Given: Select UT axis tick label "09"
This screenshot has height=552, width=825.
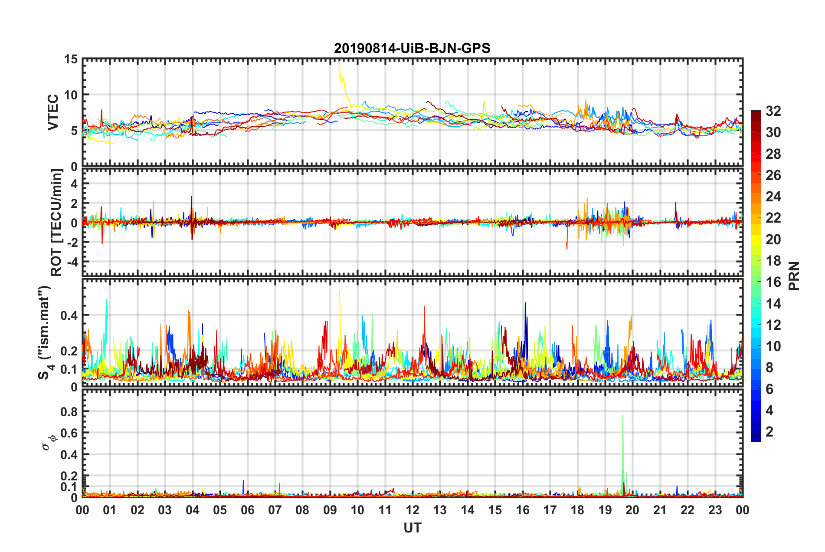Looking at the screenshot, I should pyautogui.click(x=330, y=510).
